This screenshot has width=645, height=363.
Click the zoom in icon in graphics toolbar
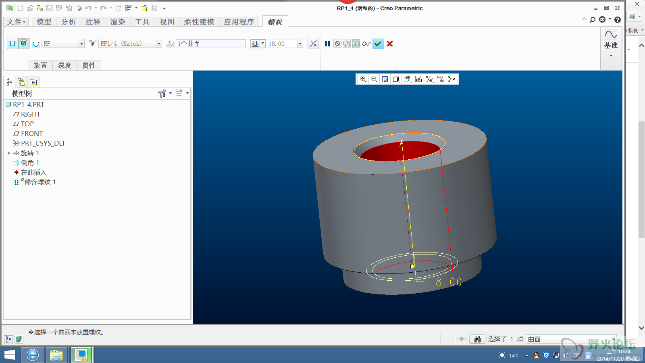point(363,79)
